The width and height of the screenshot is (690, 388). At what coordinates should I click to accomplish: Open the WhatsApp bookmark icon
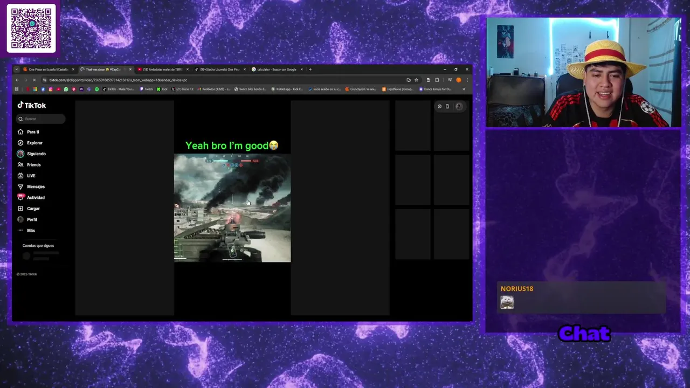(x=66, y=89)
